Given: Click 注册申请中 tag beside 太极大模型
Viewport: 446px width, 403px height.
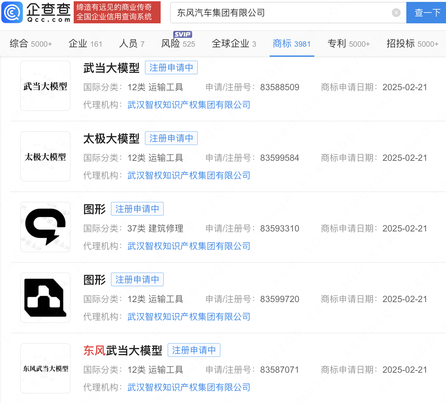Looking at the screenshot, I should pyautogui.click(x=171, y=138).
